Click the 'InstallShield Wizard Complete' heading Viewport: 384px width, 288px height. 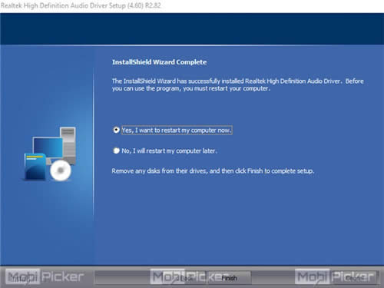[159, 62]
